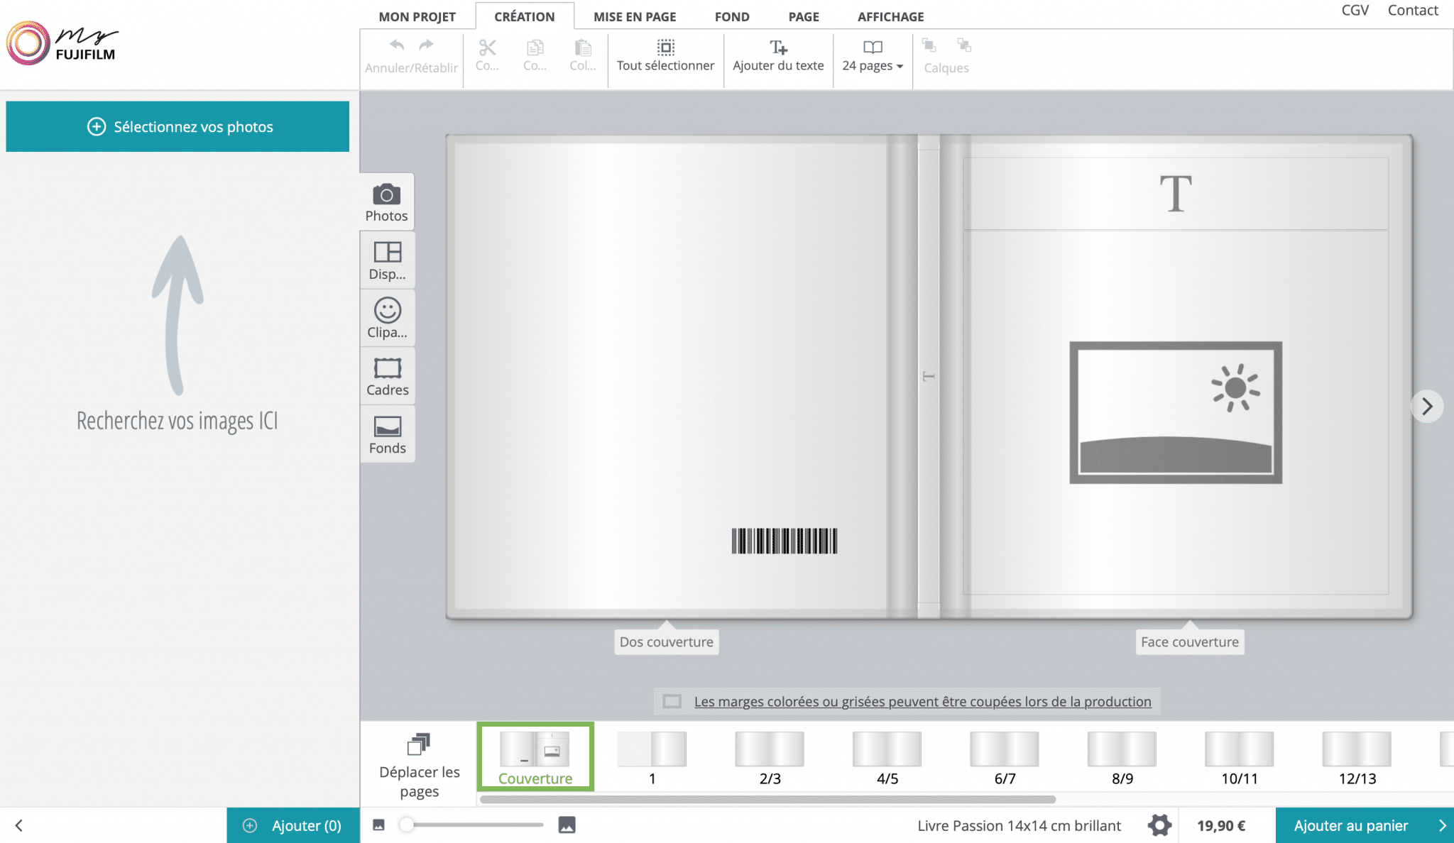Open the Fonds backgrounds panel
This screenshot has height=843, width=1454.
[x=387, y=434]
